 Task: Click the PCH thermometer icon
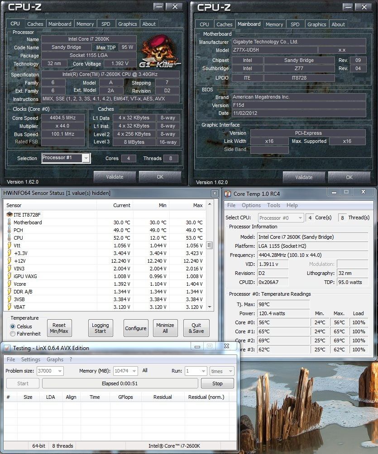9,230
